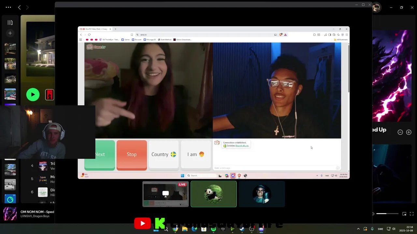Go back in the shared browser
Screen dimensions: 417x234
81,35
